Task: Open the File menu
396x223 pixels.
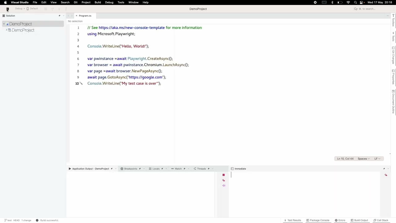Action: 35,2
